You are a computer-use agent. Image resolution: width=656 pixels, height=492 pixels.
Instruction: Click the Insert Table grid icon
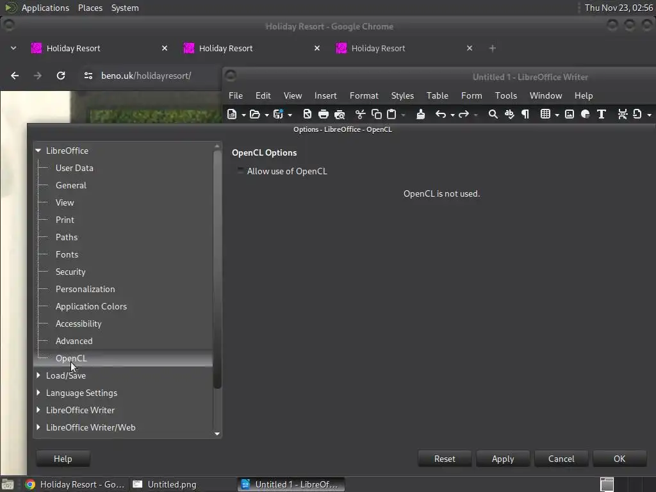click(x=545, y=114)
